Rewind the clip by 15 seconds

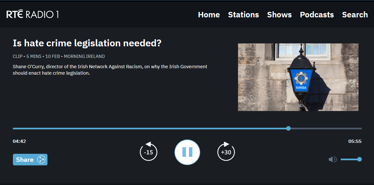coord(148,152)
